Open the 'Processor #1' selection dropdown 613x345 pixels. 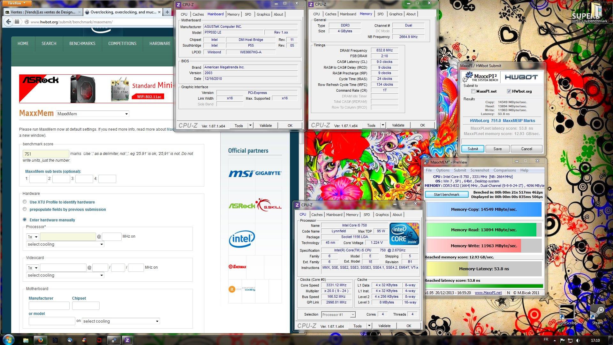338,315
